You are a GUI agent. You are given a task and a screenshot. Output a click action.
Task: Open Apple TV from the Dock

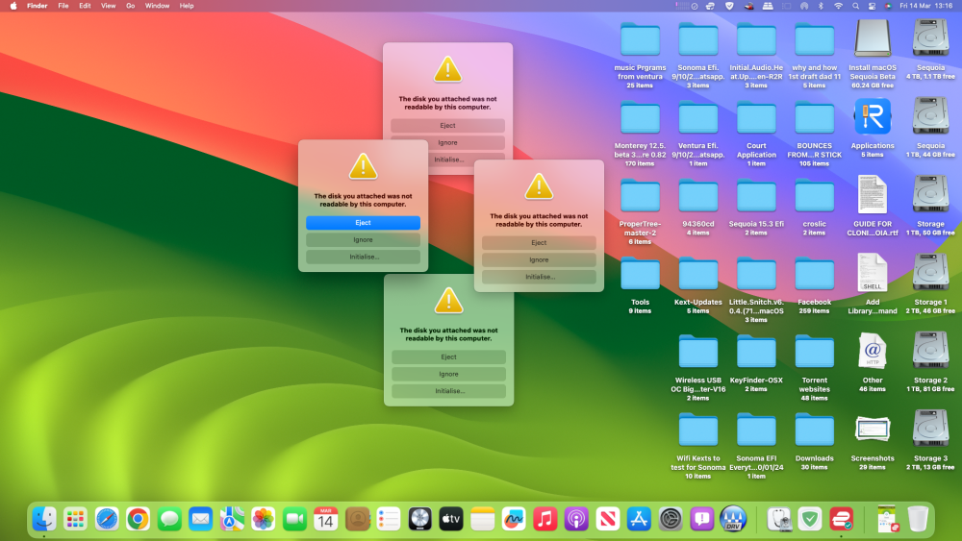[x=451, y=519]
